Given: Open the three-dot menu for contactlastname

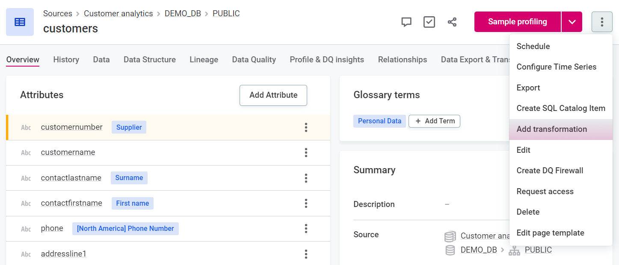Looking at the screenshot, I should tap(306, 178).
